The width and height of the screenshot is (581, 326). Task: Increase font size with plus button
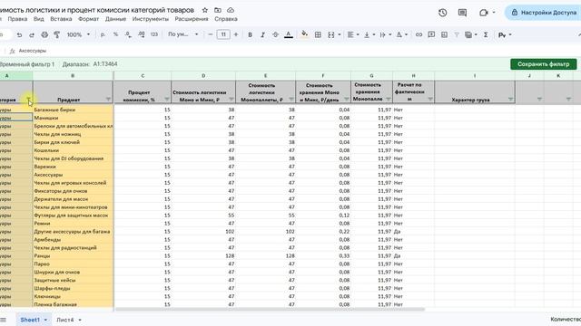pyautogui.click(x=236, y=34)
